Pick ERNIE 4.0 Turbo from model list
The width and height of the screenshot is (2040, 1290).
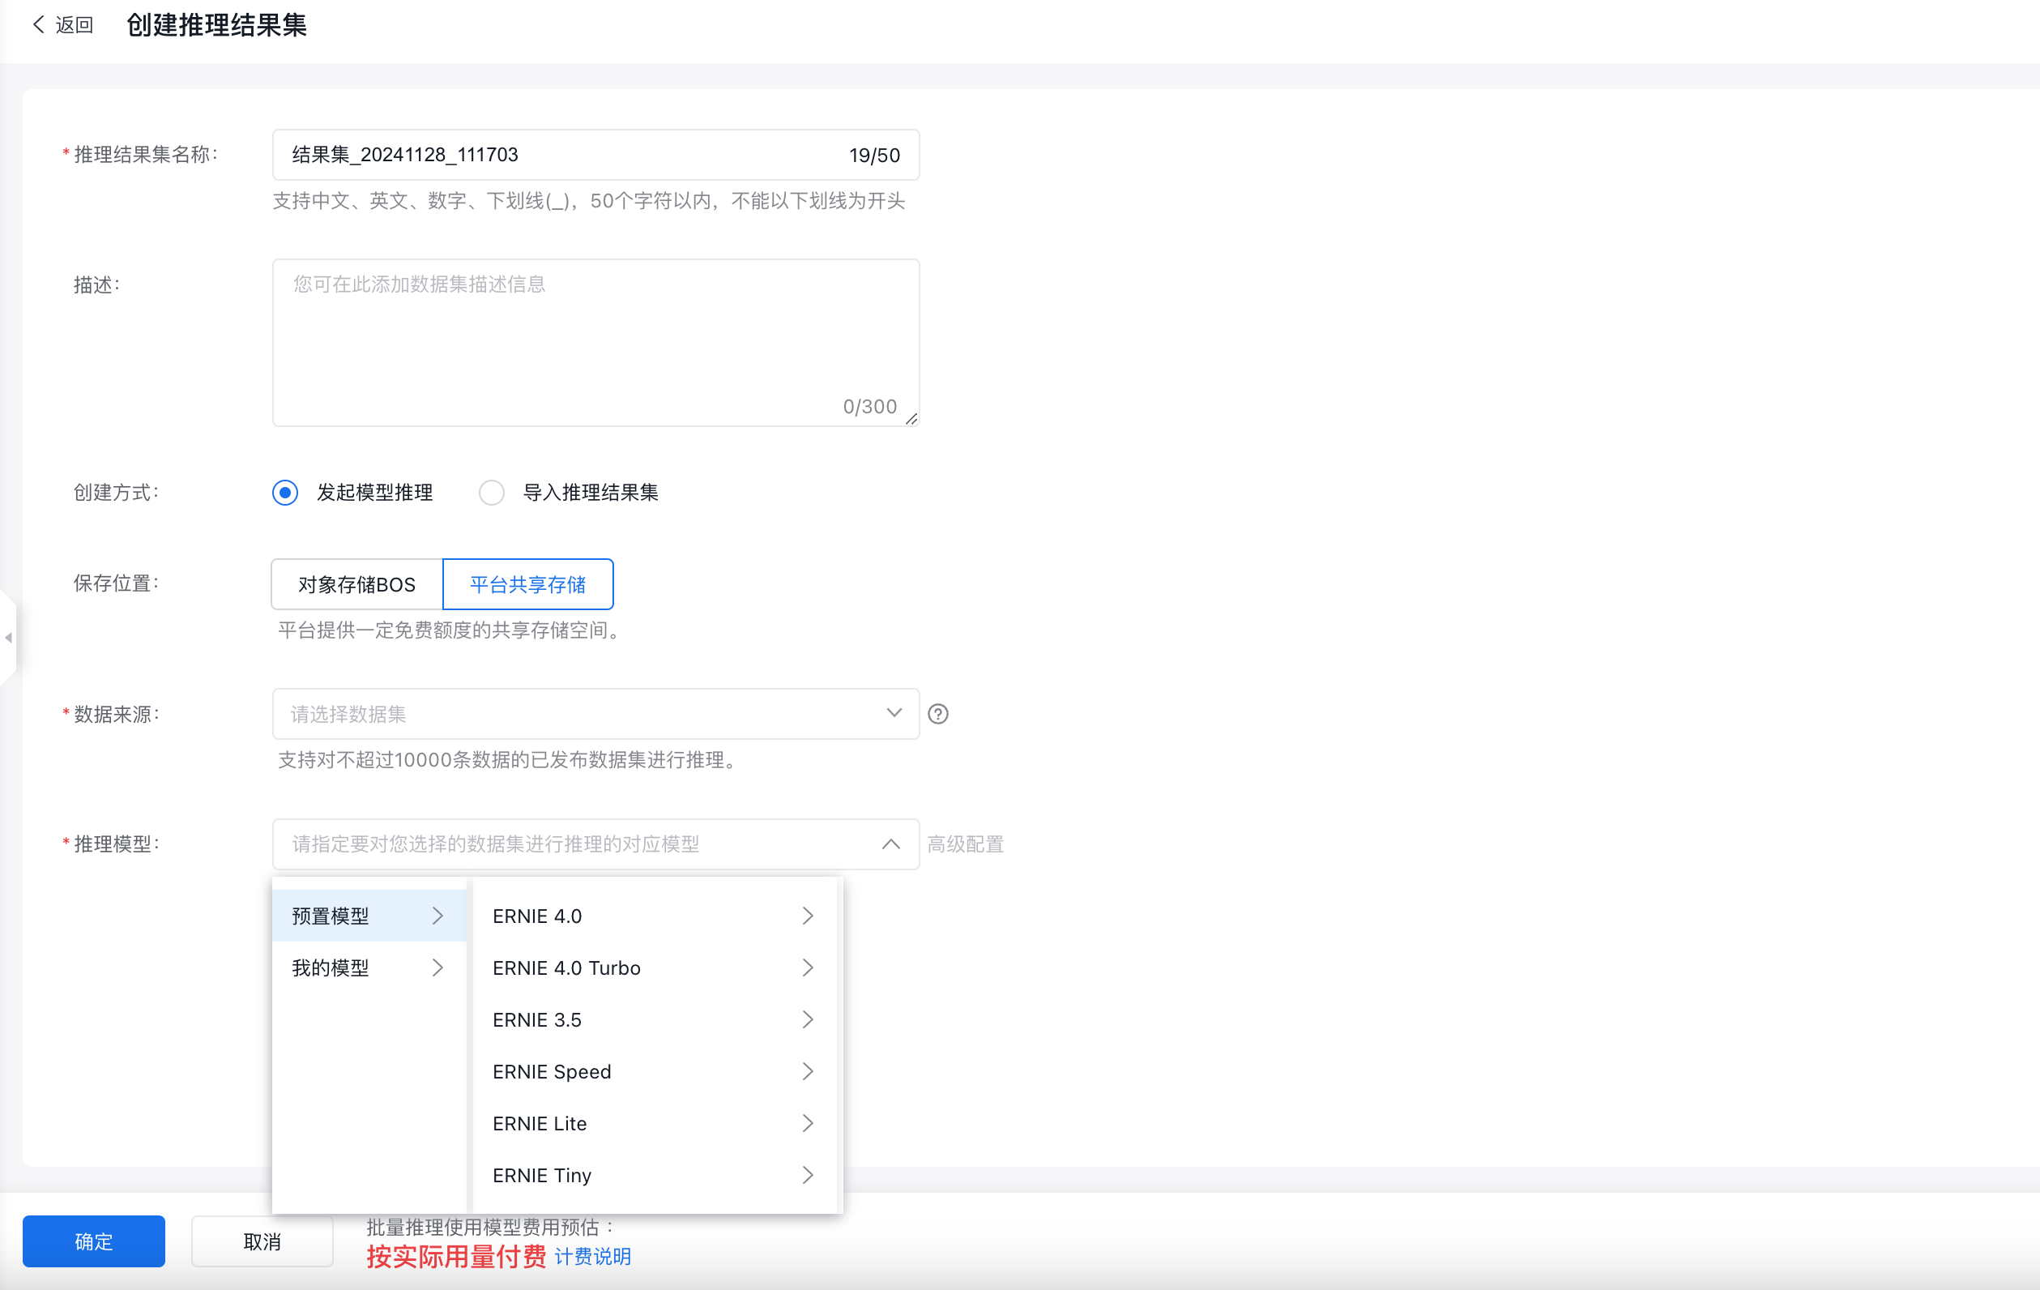pyautogui.click(x=654, y=968)
